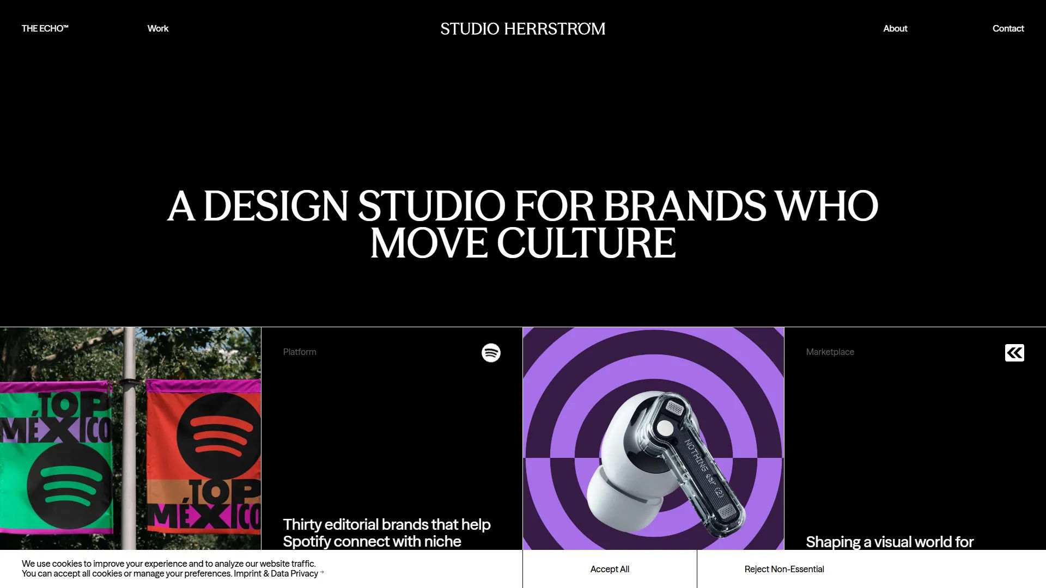Go to the About page
Screen dimensions: 1046x588
point(895,28)
